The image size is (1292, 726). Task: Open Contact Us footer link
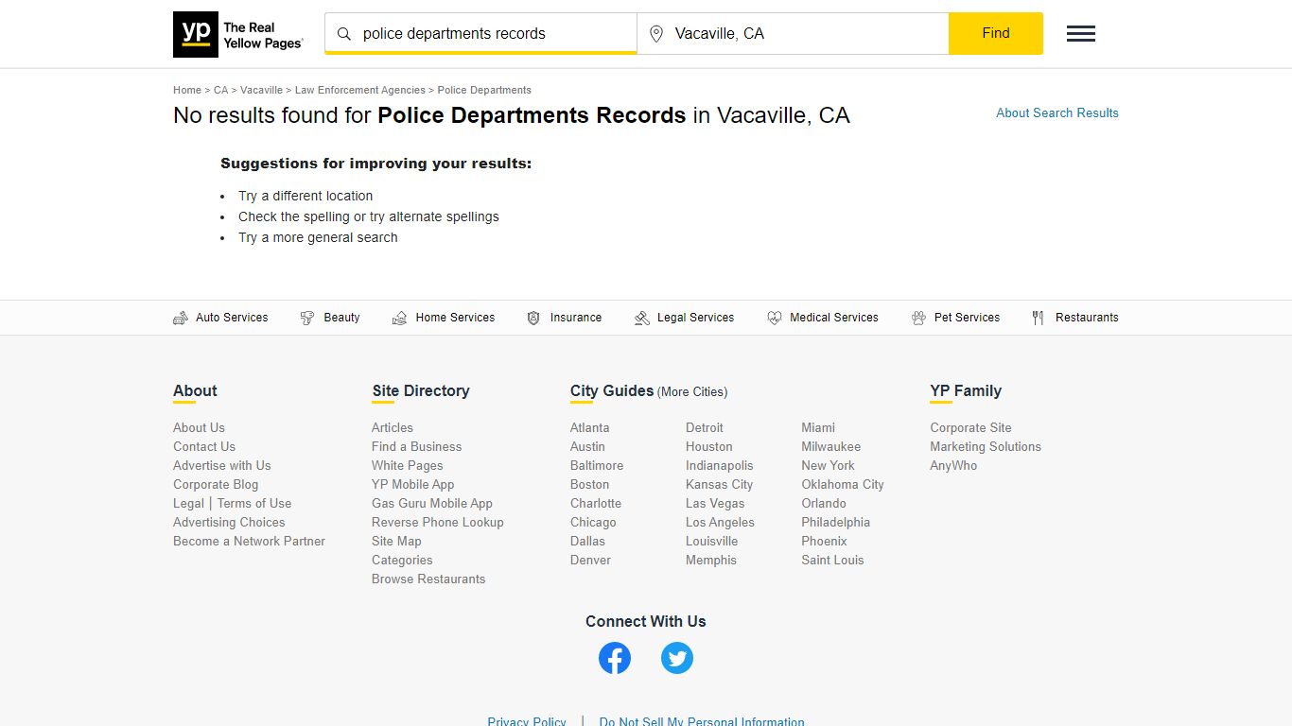(204, 446)
